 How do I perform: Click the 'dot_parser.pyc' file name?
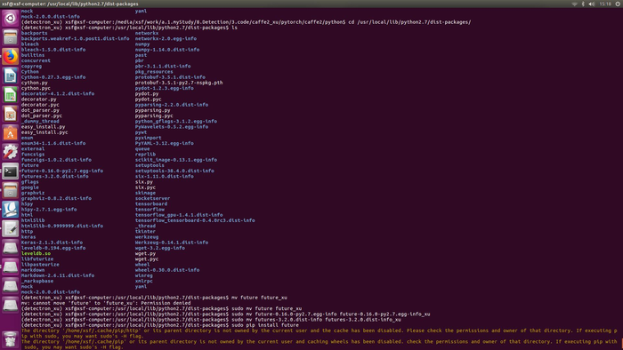click(x=41, y=115)
